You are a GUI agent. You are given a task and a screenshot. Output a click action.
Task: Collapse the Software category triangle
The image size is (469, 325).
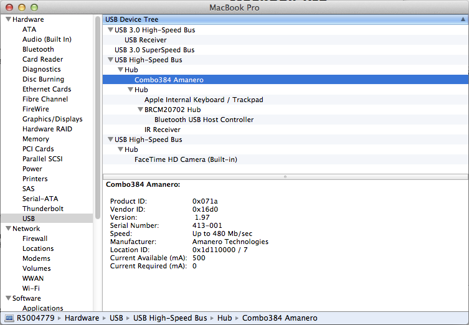point(8,298)
